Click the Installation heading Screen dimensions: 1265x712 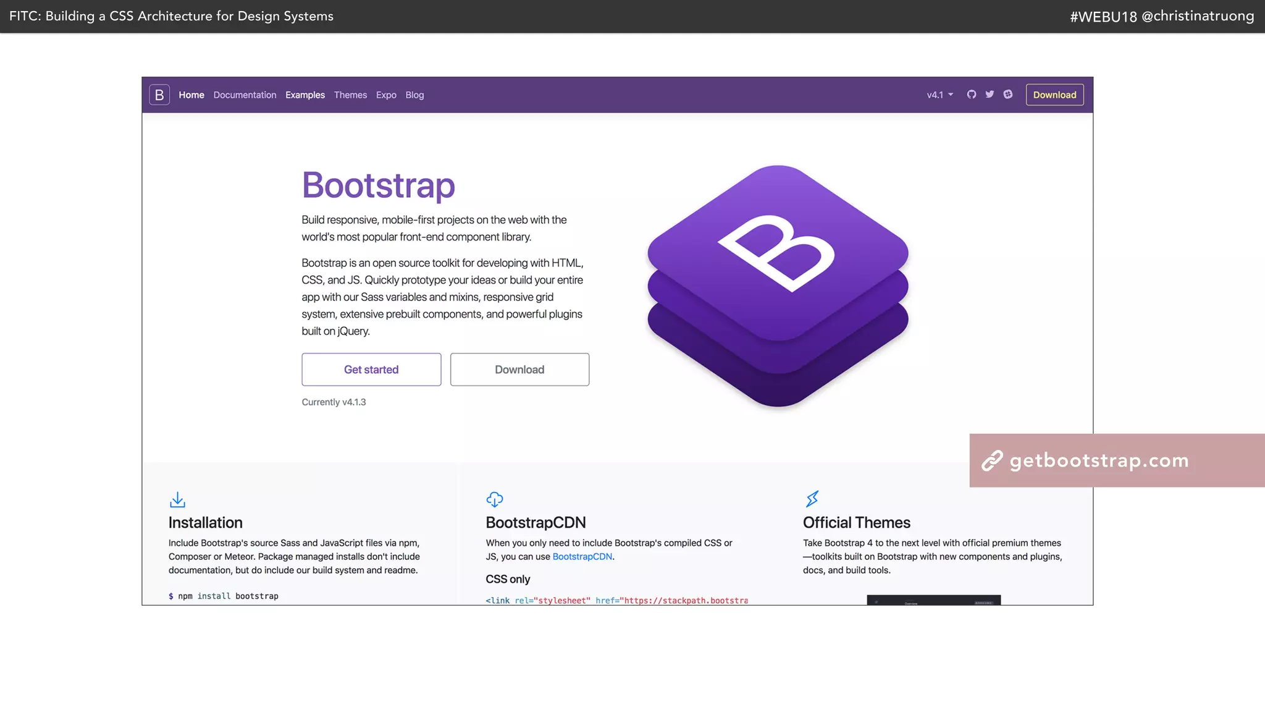(205, 523)
